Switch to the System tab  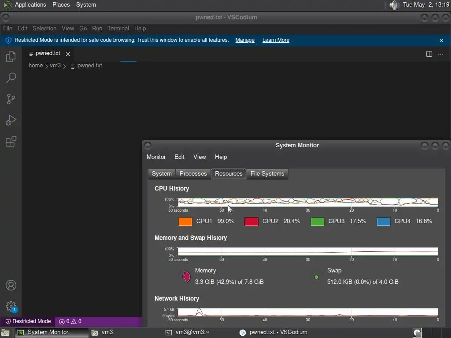162,173
